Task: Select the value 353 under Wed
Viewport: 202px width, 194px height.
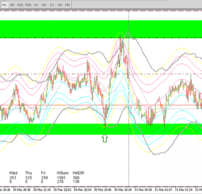Action: tap(13, 178)
